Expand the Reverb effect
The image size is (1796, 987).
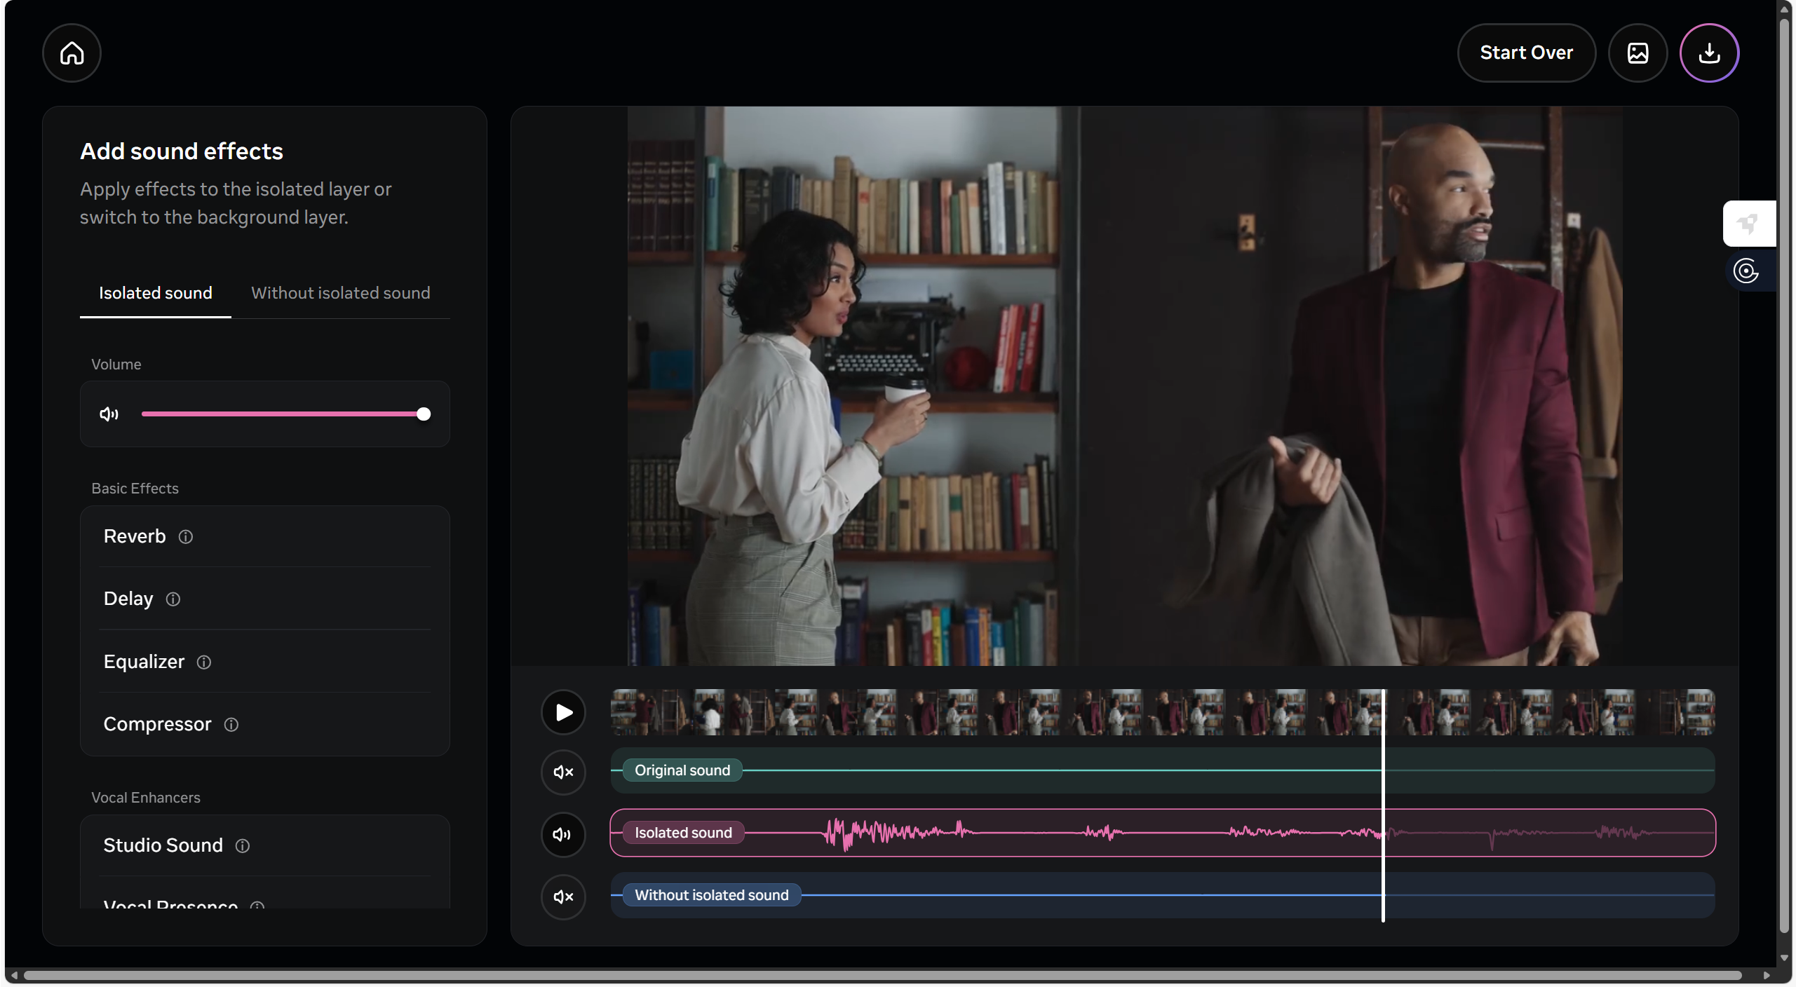pos(135,537)
